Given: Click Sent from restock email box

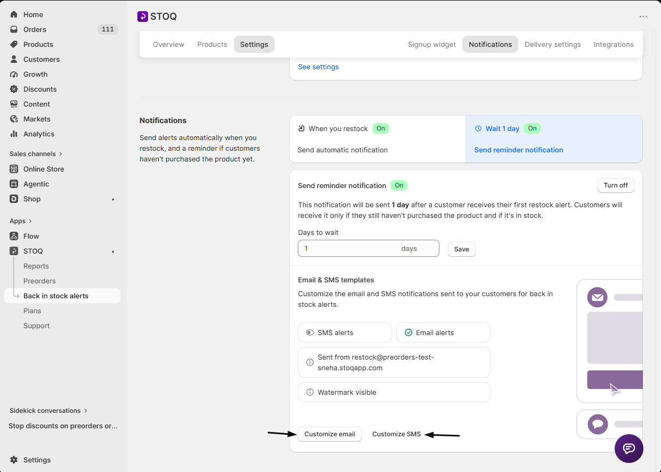Looking at the screenshot, I should pos(394,362).
